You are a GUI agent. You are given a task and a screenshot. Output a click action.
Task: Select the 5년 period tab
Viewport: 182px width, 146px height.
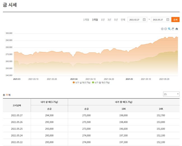(x=116, y=20)
